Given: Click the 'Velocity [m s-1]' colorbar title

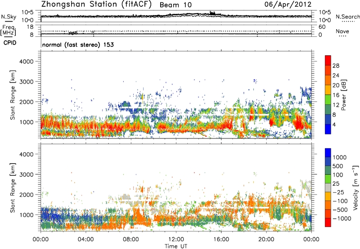Looking at the screenshot, I should pos(355,187).
